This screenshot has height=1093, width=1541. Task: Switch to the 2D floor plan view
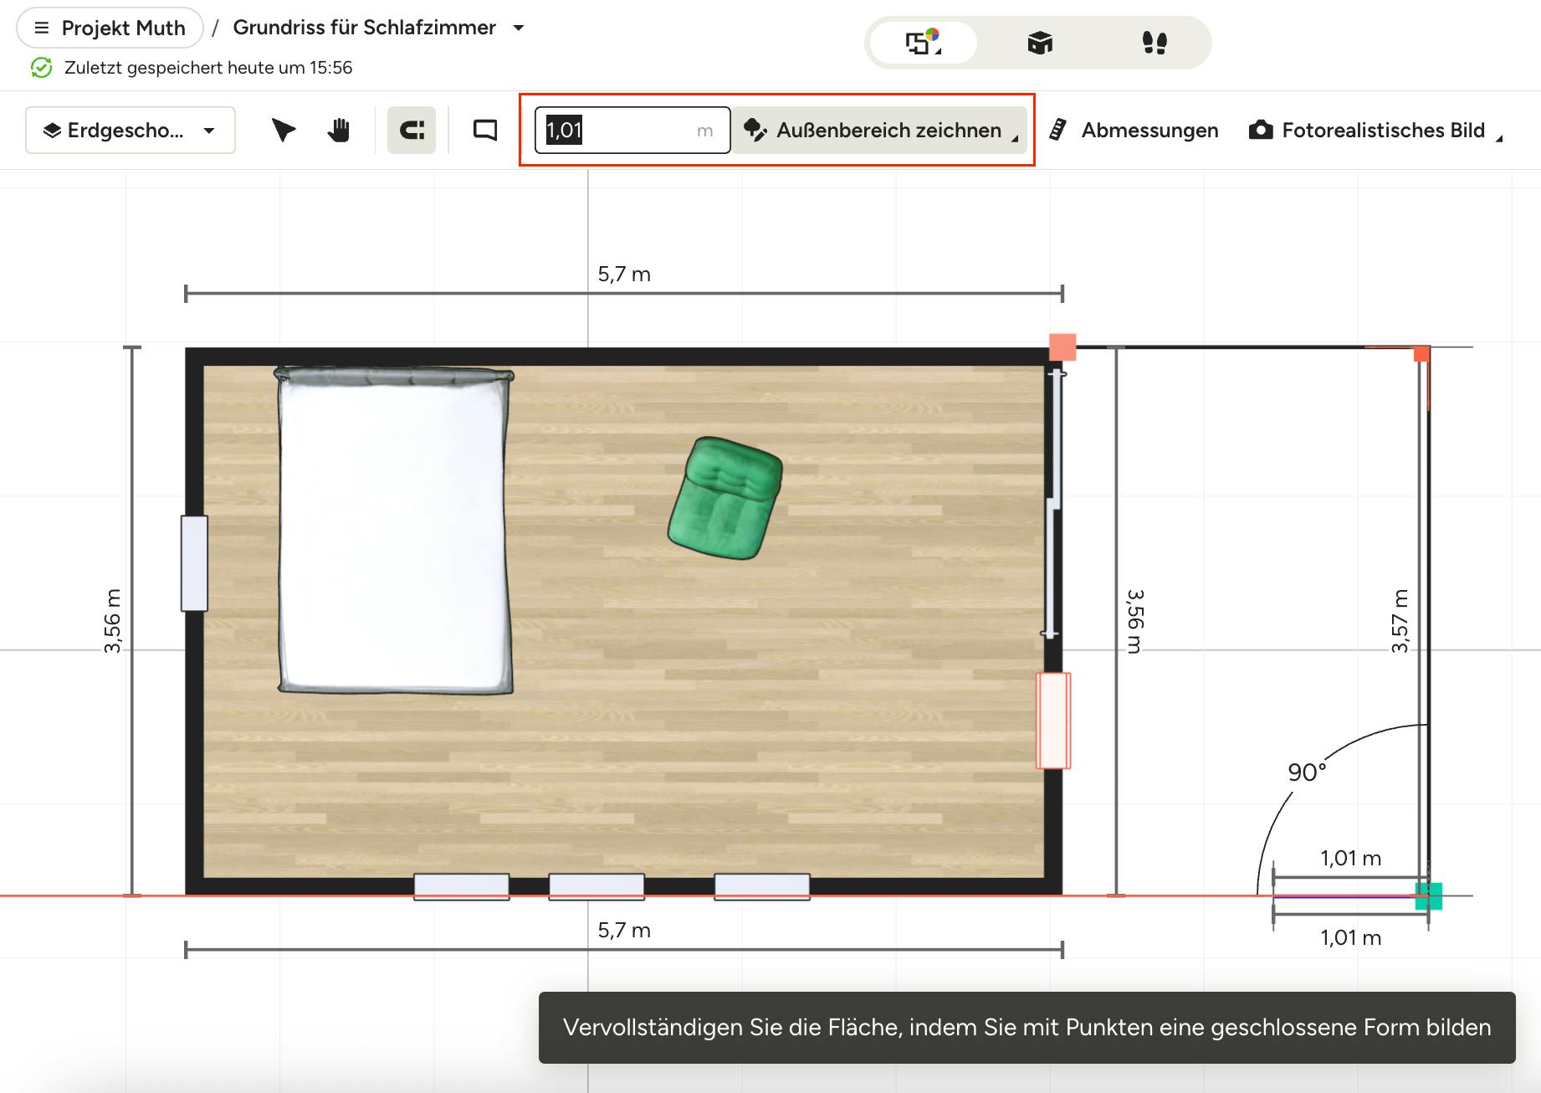coord(923,42)
